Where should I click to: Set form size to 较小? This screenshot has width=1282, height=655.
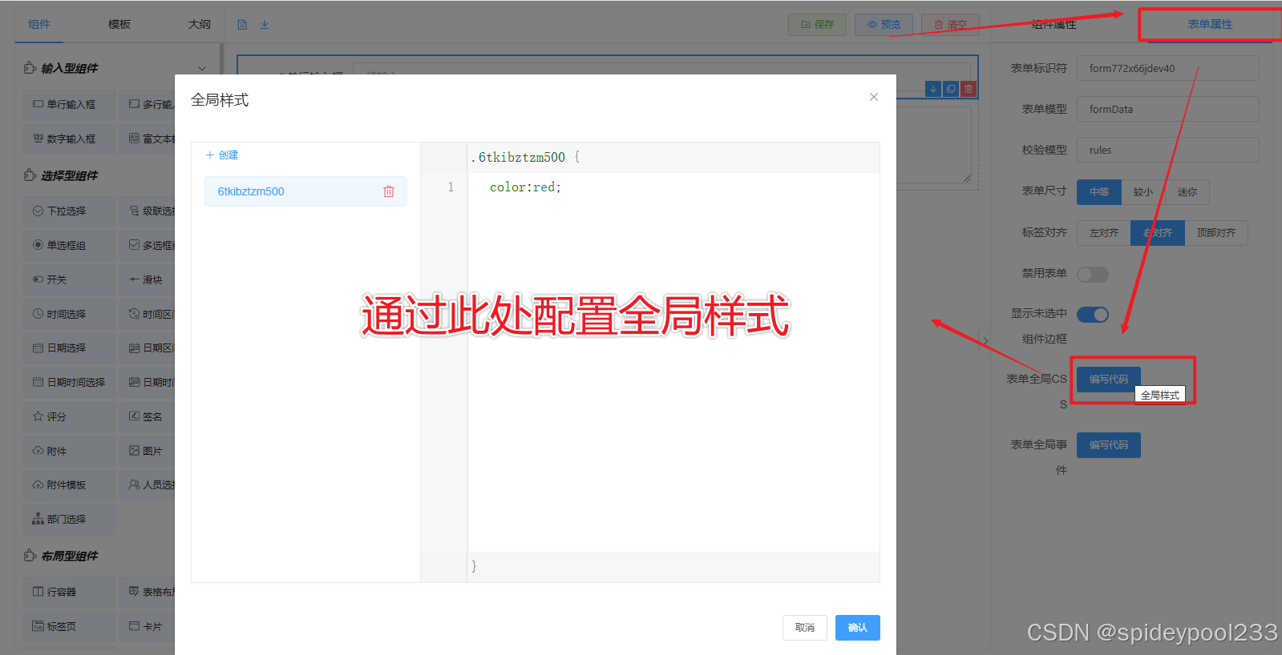1143,191
